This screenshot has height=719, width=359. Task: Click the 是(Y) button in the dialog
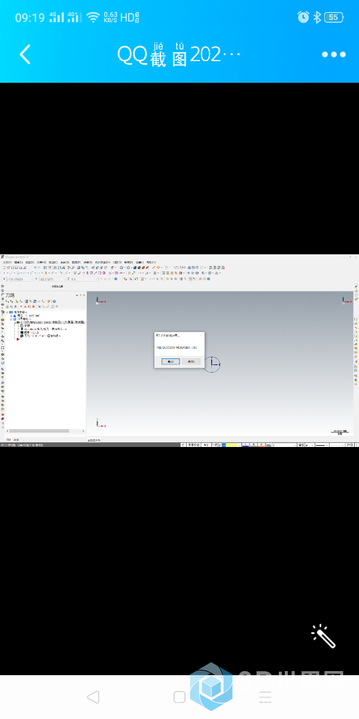[x=171, y=361]
